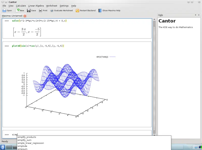Open Show Maxima Help
The height and width of the screenshot is (150, 202).
pyautogui.click(x=109, y=11)
